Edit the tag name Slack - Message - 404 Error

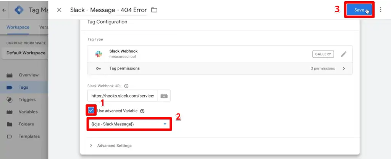(x=108, y=10)
